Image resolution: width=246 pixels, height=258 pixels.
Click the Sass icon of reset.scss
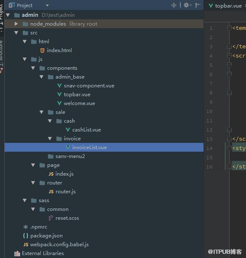(51, 218)
